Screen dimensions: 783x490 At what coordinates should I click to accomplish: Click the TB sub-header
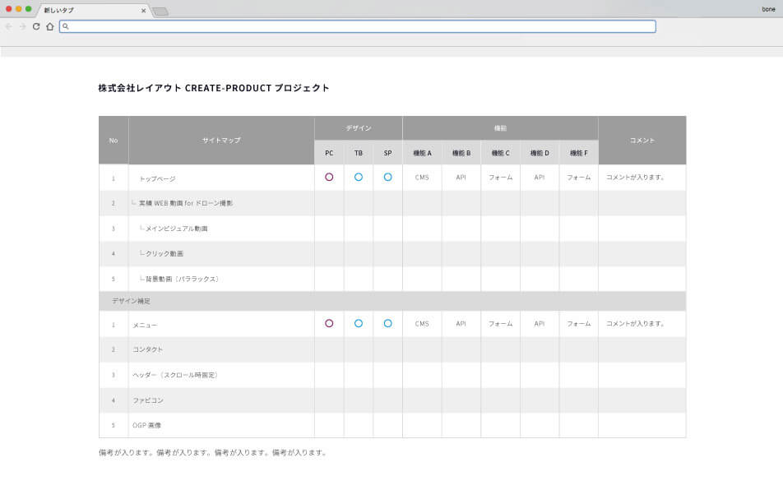(359, 153)
